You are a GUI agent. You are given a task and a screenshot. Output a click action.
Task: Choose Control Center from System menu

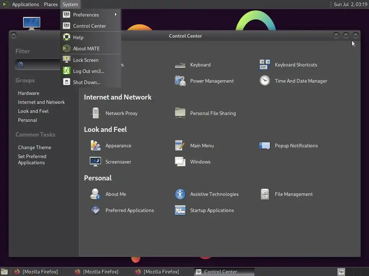[91, 26]
